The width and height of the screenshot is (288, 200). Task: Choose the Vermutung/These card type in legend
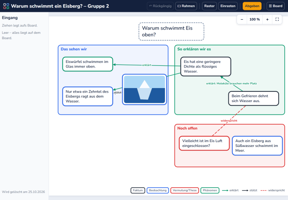[x=185, y=190]
